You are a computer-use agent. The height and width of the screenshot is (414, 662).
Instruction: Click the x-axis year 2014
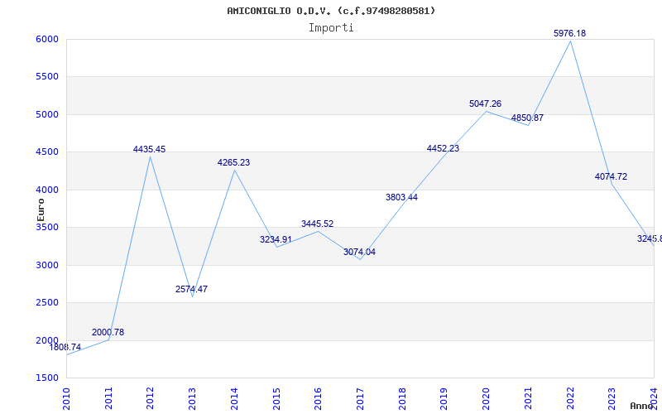point(234,398)
